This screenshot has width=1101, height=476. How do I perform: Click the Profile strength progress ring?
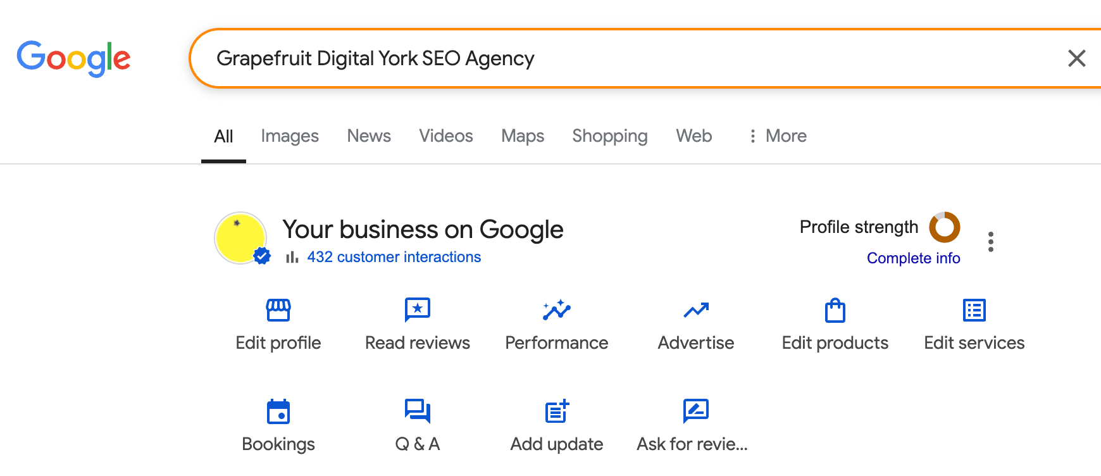945,227
